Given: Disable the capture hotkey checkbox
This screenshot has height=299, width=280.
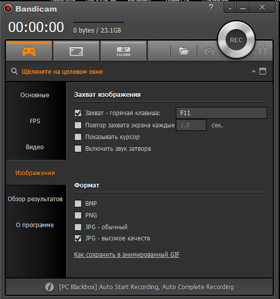Looking at the screenshot, I should (x=78, y=113).
